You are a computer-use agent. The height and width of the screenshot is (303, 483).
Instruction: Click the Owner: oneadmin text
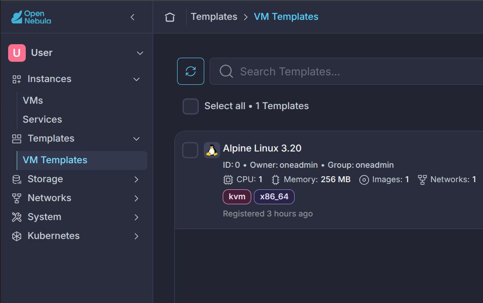coord(284,165)
